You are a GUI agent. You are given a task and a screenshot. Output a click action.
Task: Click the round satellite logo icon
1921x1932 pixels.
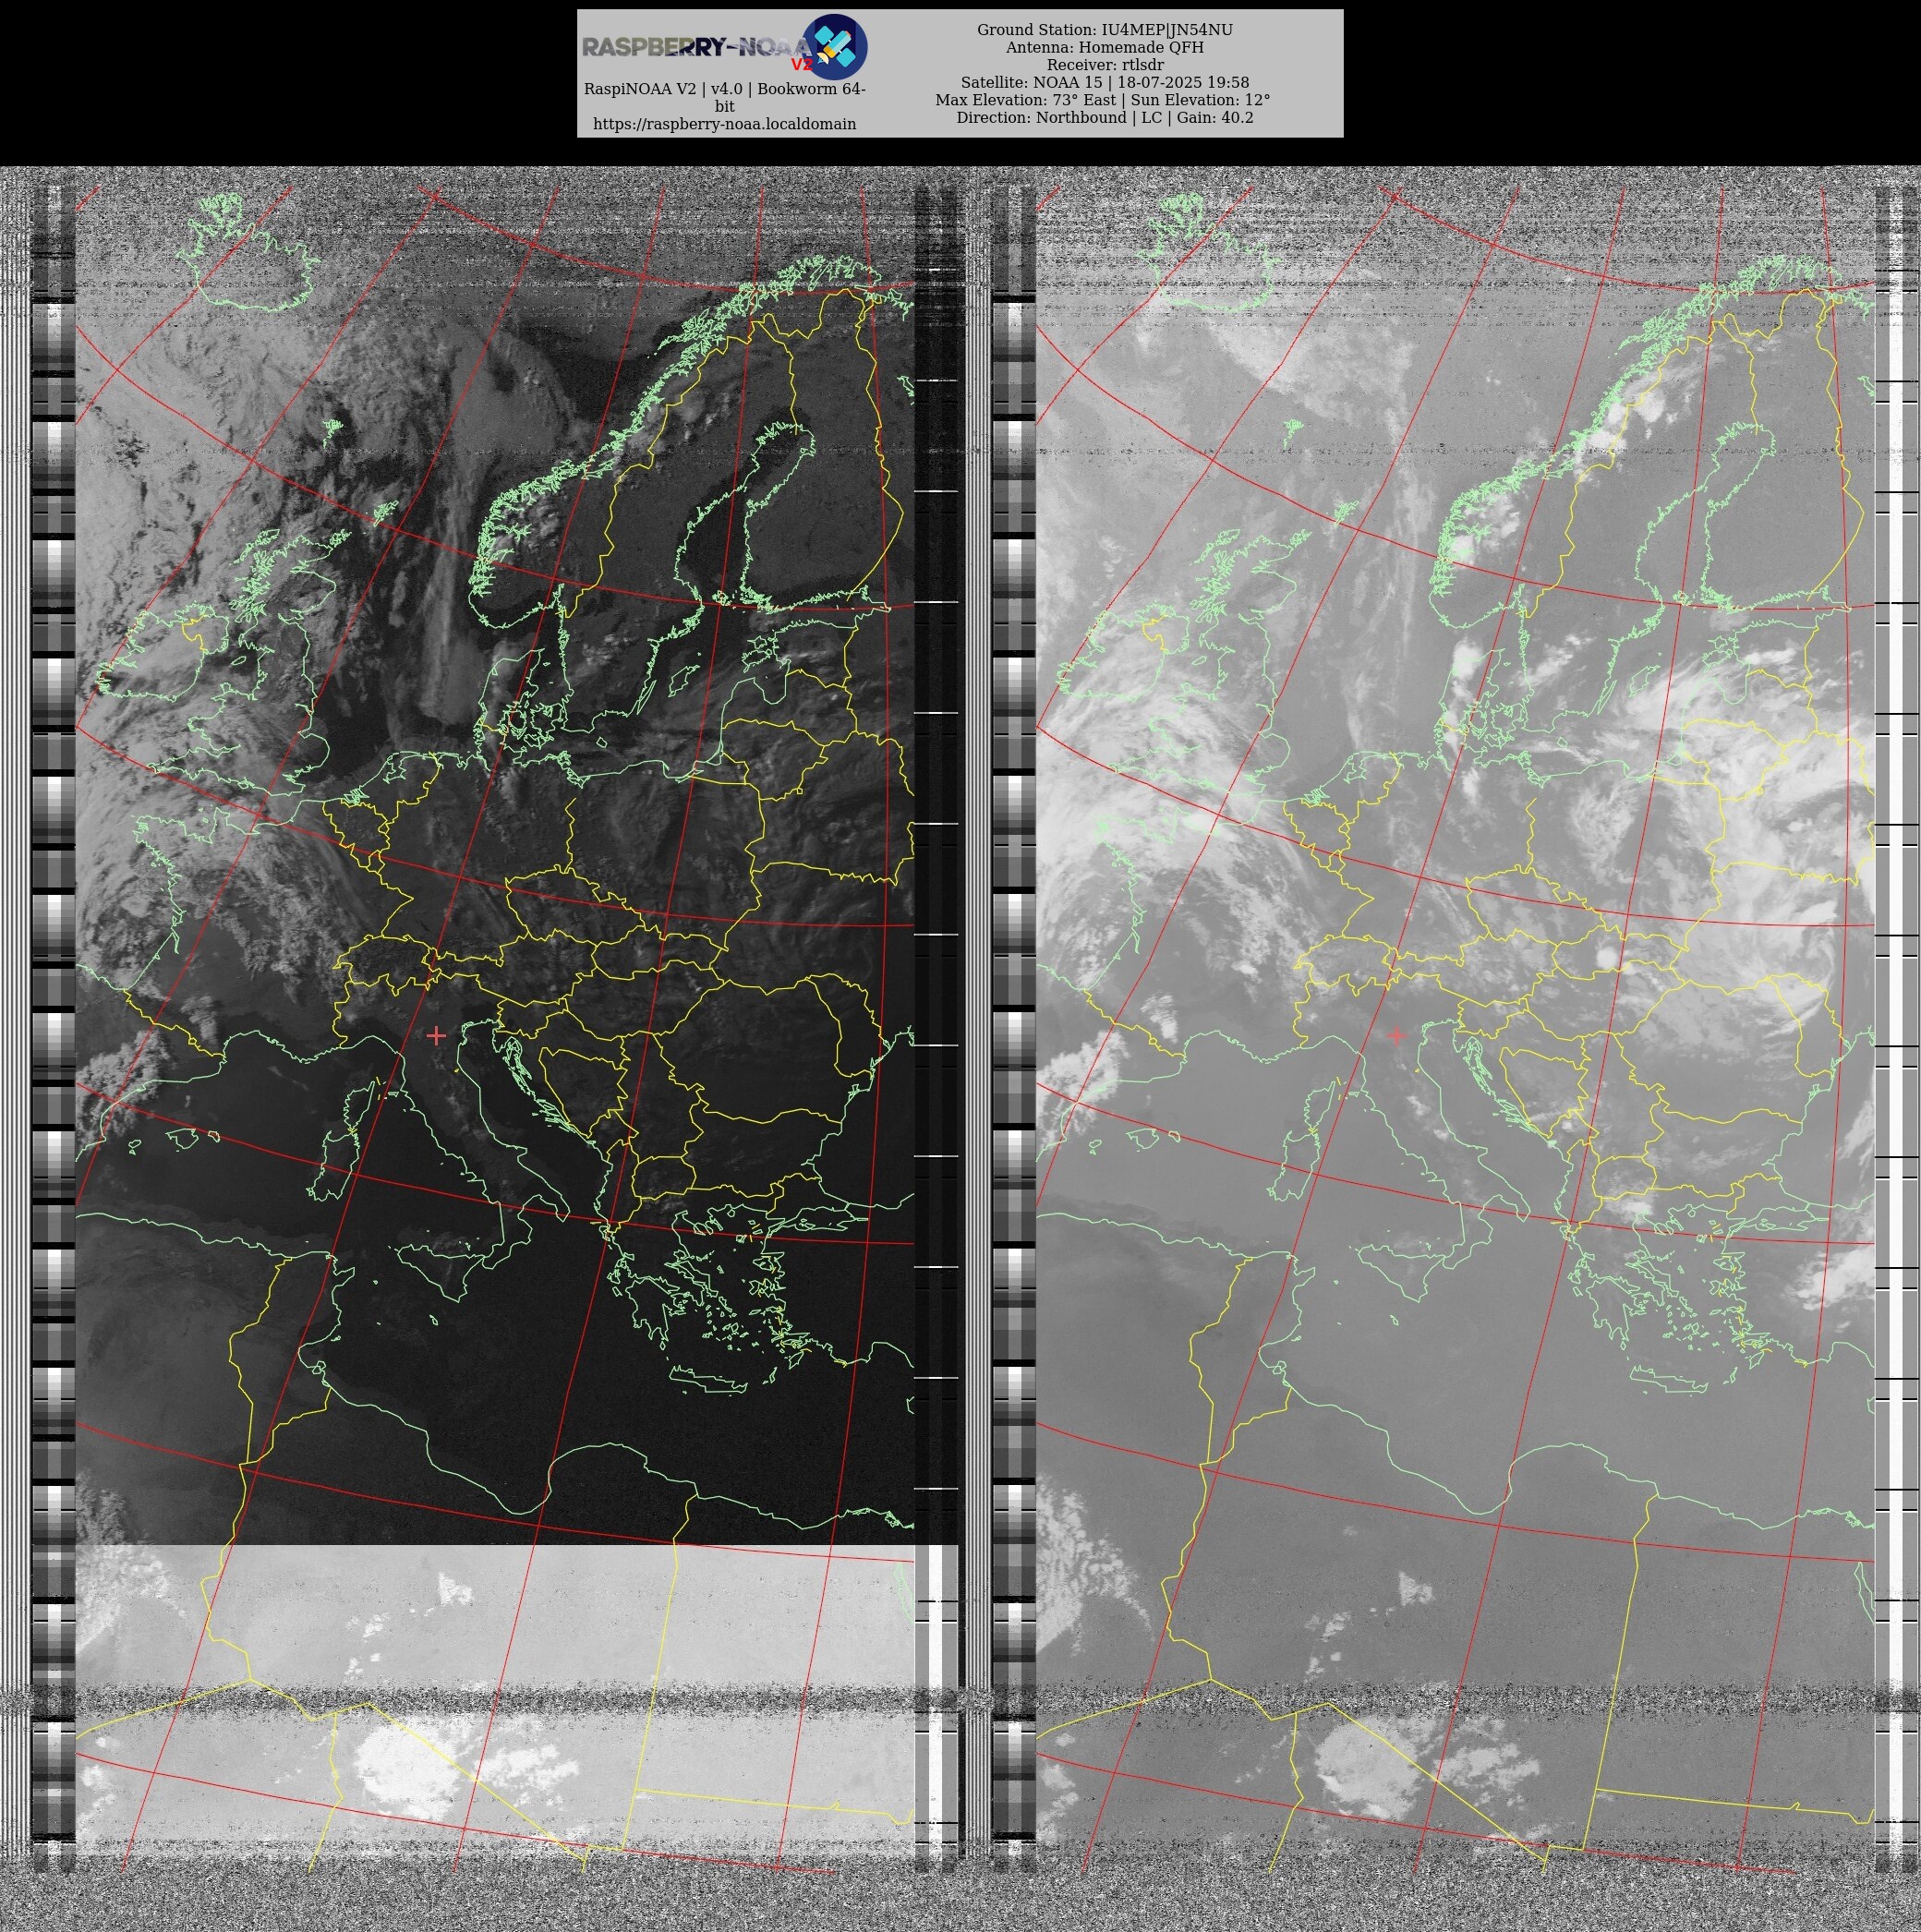click(835, 47)
